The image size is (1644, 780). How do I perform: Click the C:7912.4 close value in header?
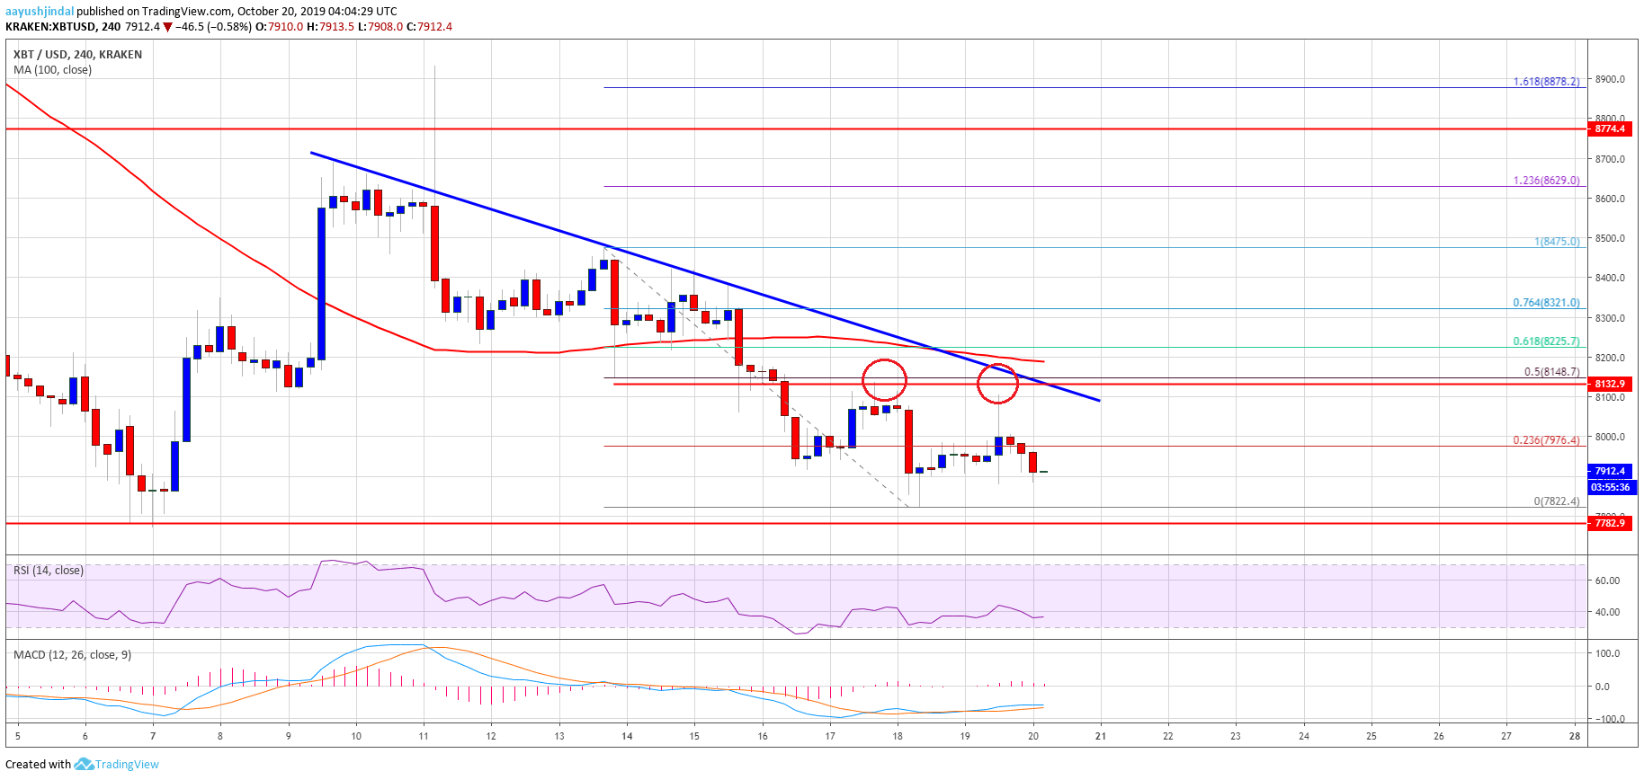[x=429, y=27]
